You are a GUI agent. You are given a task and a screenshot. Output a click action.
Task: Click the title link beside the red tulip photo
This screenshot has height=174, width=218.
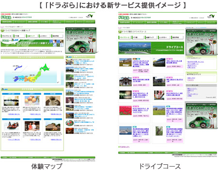tap(141, 110)
